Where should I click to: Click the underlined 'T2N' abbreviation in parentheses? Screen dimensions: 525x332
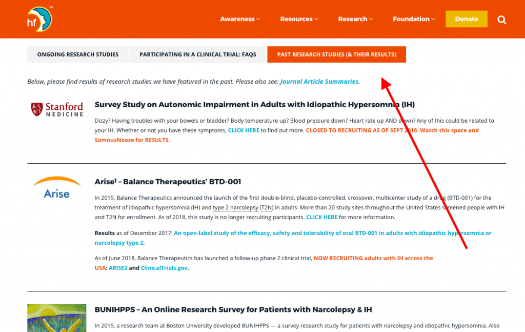[x=267, y=208]
